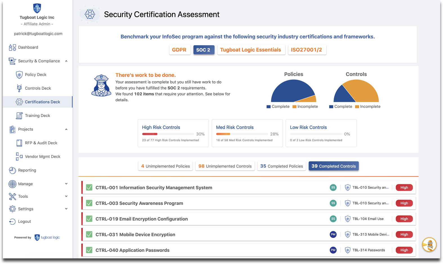Viewport: 443px width, 264px height.
Task: Click the Projects building icon
Action: click(12, 129)
